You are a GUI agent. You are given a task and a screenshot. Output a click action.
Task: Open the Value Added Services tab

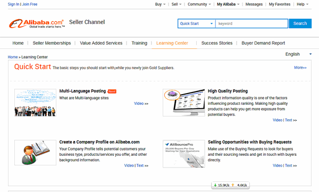(101, 43)
